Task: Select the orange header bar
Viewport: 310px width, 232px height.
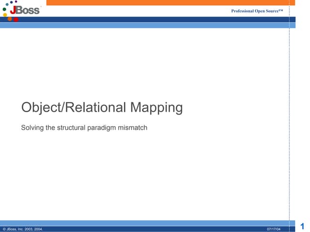Action: click(x=170, y=2)
